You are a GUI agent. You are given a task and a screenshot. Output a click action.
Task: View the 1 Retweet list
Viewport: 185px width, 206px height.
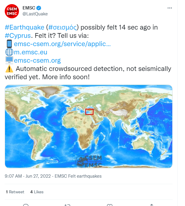click(15, 192)
